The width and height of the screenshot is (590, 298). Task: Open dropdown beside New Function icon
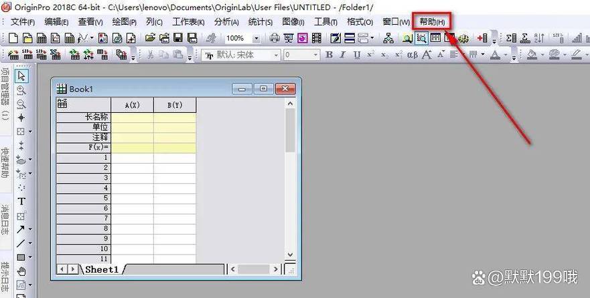(92, 38)
